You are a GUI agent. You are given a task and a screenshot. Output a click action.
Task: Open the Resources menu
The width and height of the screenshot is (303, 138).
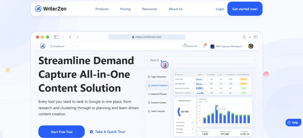click(149, 9)
